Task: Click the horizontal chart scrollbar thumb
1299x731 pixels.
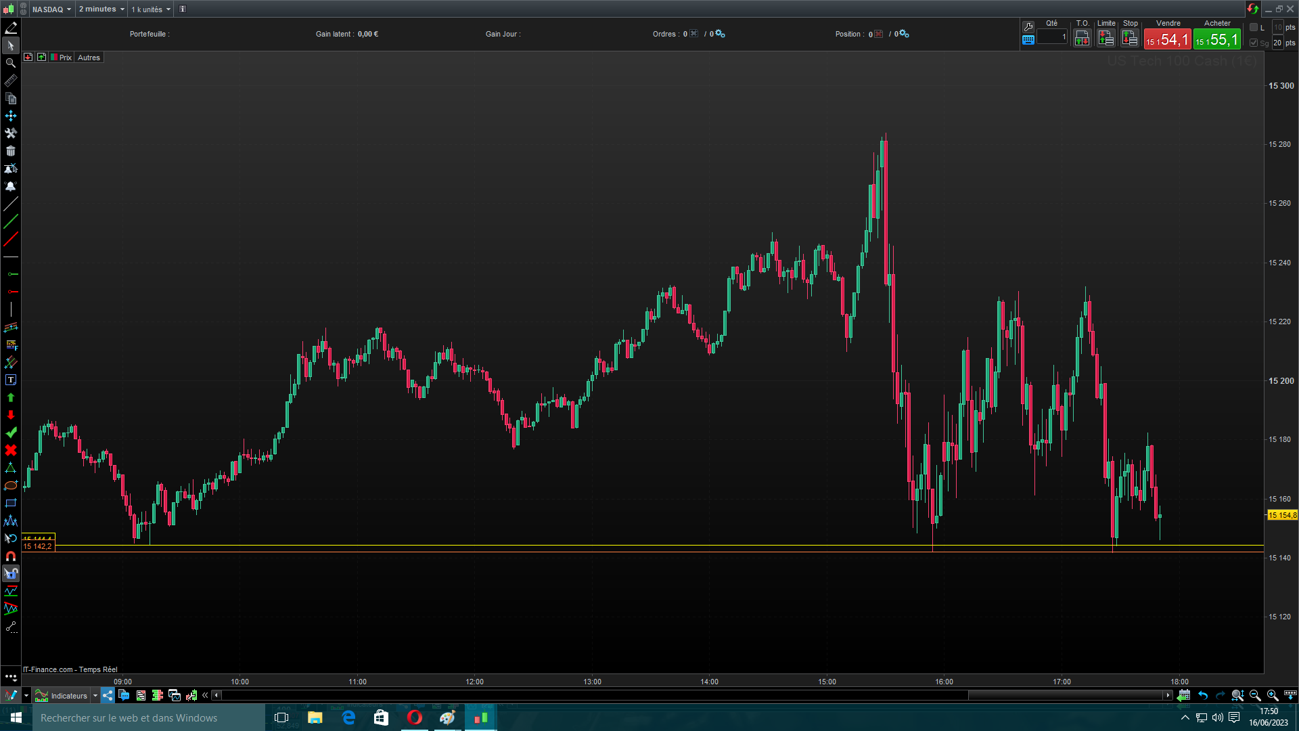Action: pos(1066,695)
